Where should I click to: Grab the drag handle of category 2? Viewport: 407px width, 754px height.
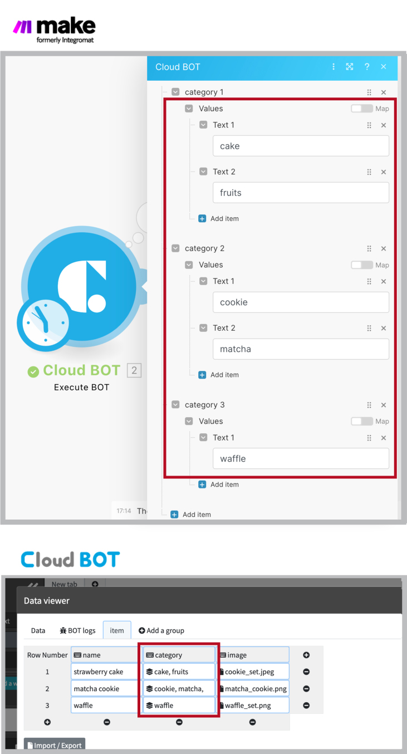point(369,249)
